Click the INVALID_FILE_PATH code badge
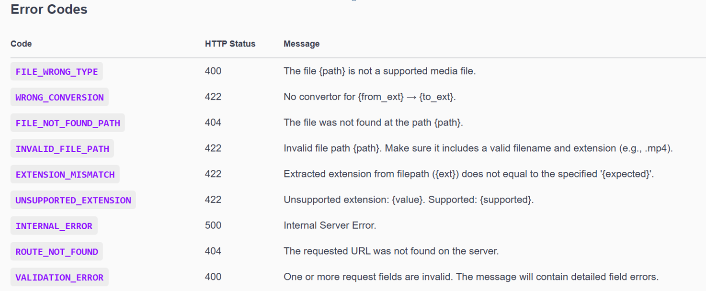Screen dimensions: 706x291 click(x=62, y=149)
